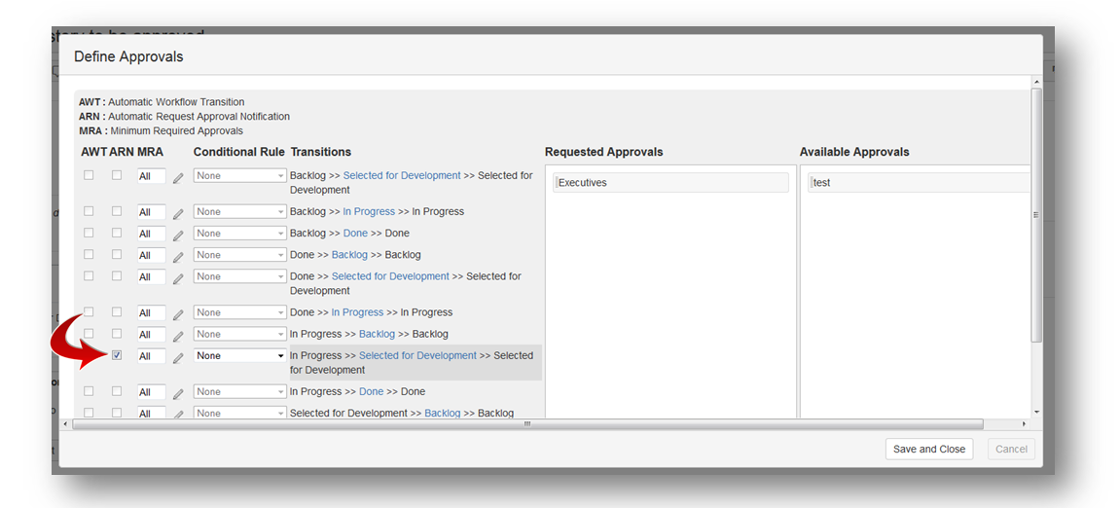Open Conditional Rule dropdown for Backlog to Done
This screenshot has height=508, width=1120.
click(x=239, y=234)
